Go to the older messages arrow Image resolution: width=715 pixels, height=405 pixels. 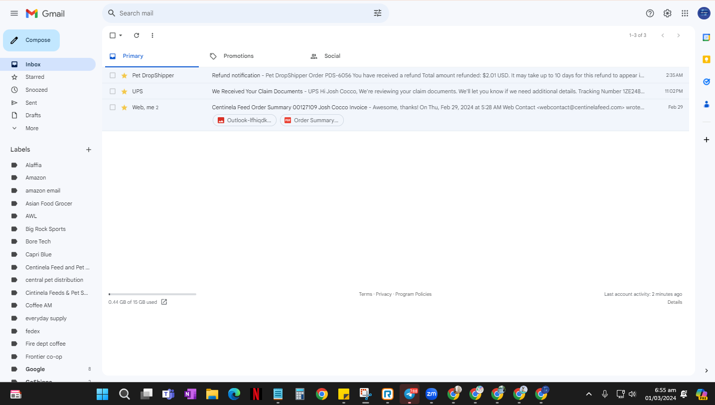point(678,35)
